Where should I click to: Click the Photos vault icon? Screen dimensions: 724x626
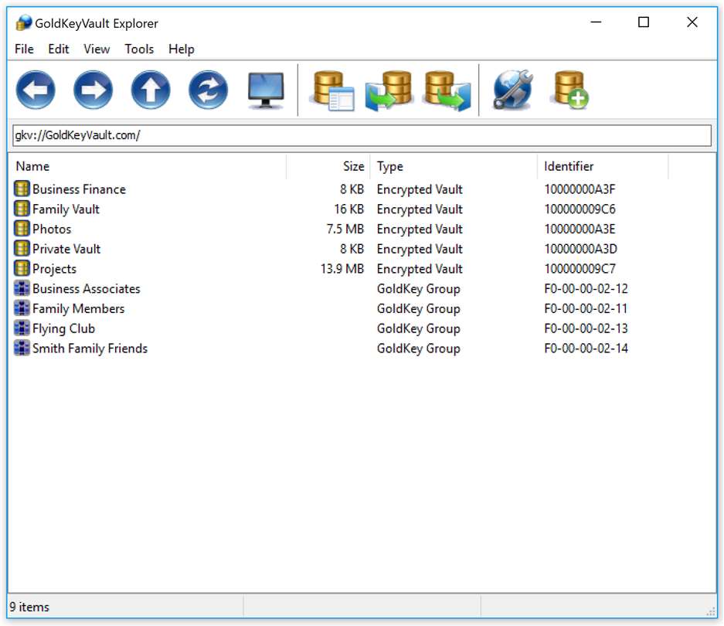[x=22, y=228]
